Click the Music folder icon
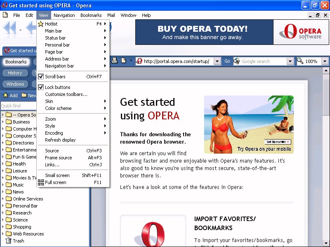 (x=9, y=184)
